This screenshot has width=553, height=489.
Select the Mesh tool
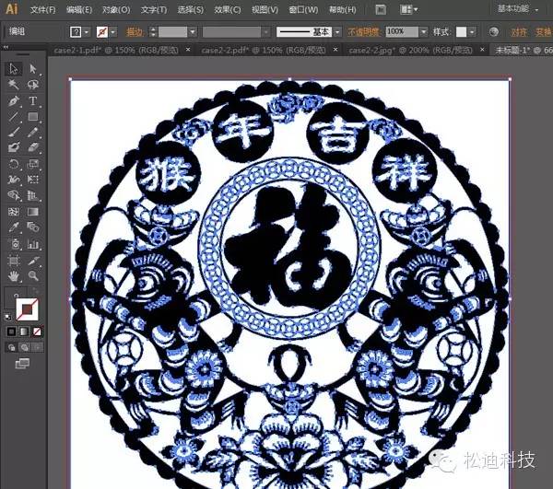[14, 212]
